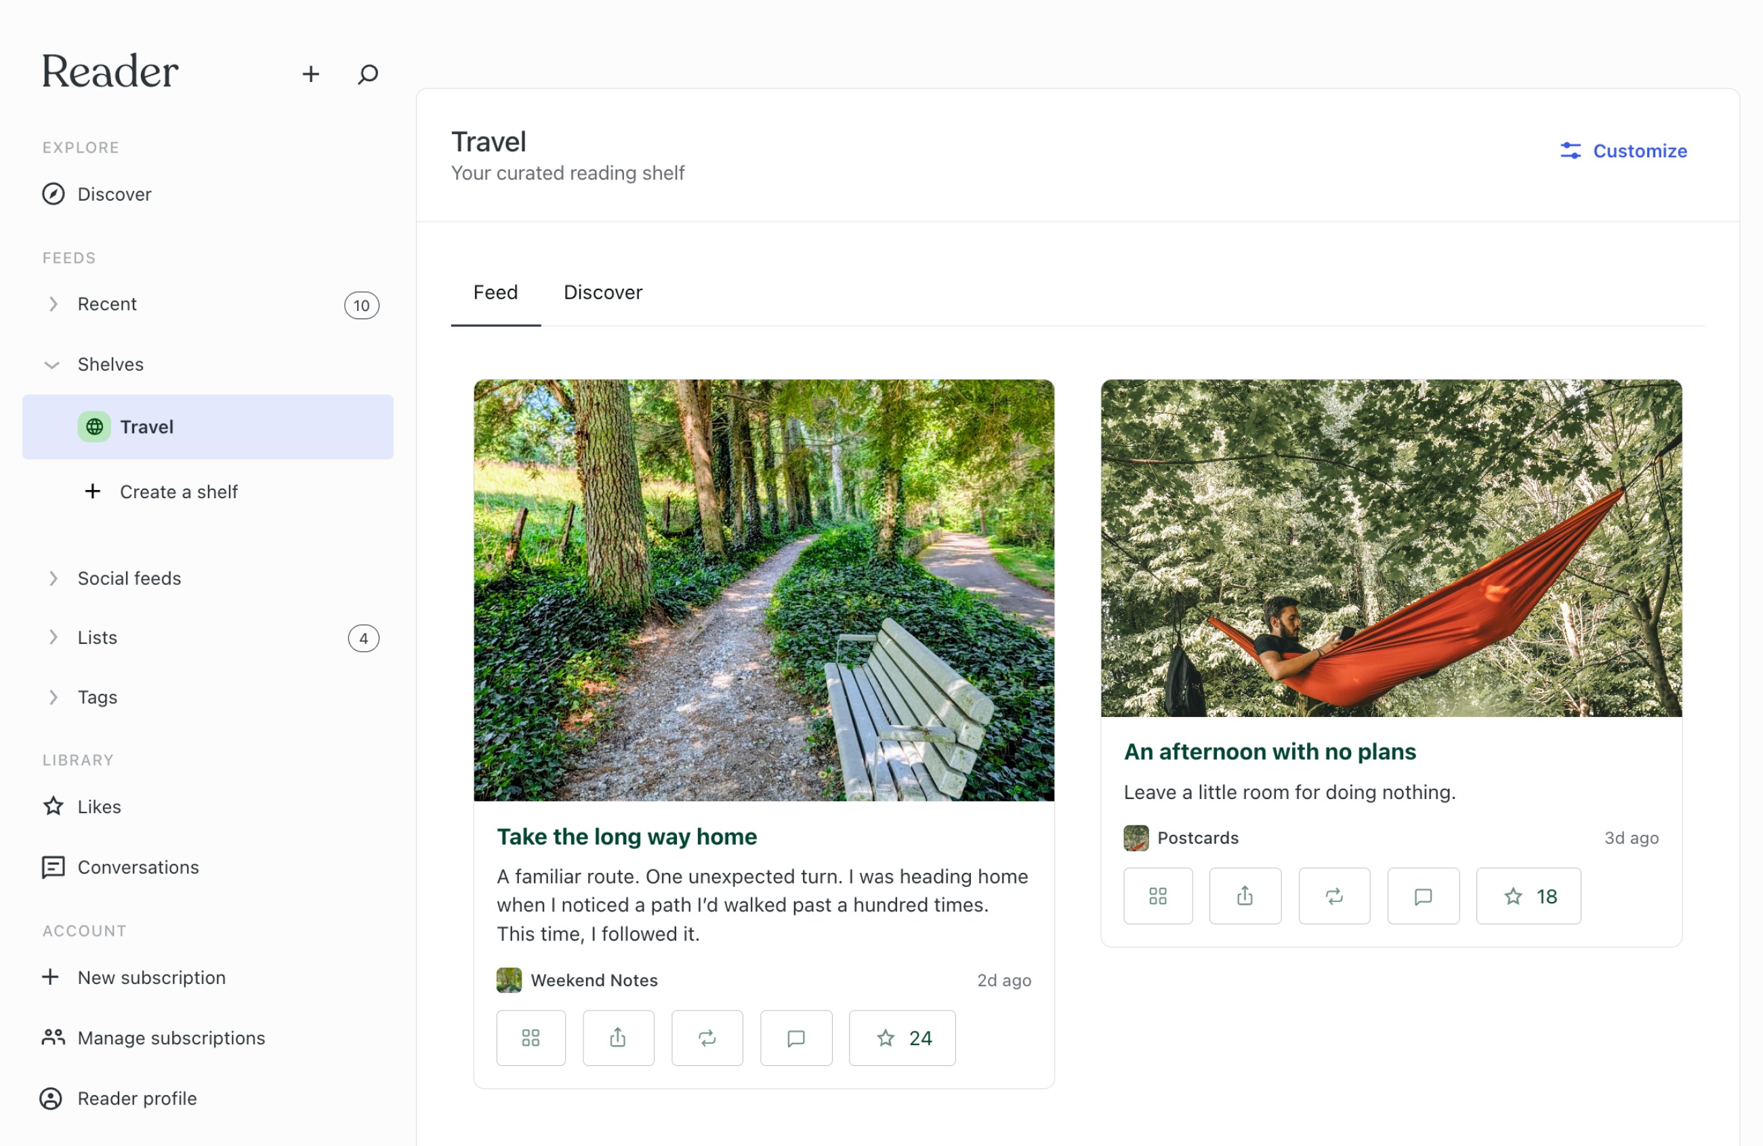
Task: Like the post showing 24 stars
Action: pos(903,1038)
